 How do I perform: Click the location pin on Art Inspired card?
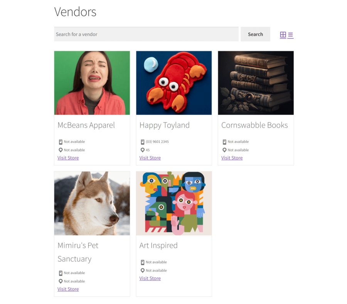coord(142,270)
